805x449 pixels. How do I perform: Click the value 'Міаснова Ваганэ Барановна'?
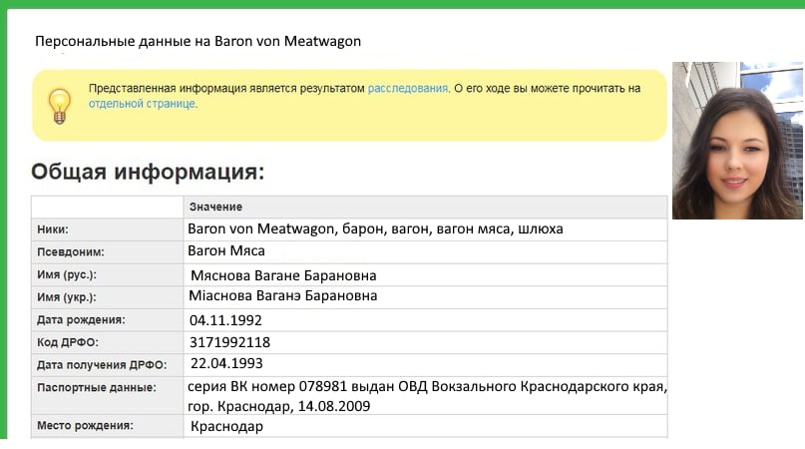[x=283, y=296]
